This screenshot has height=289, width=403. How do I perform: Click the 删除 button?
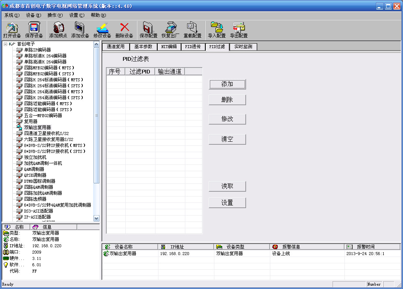(x=227, y=100)
